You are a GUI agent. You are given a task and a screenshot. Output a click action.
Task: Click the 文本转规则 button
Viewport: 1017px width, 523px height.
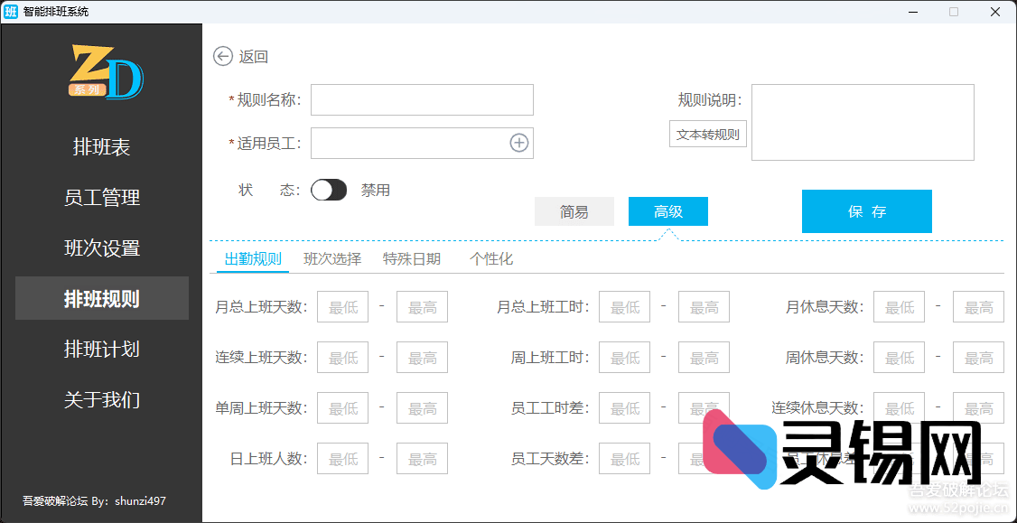click(x=707, y=134)
